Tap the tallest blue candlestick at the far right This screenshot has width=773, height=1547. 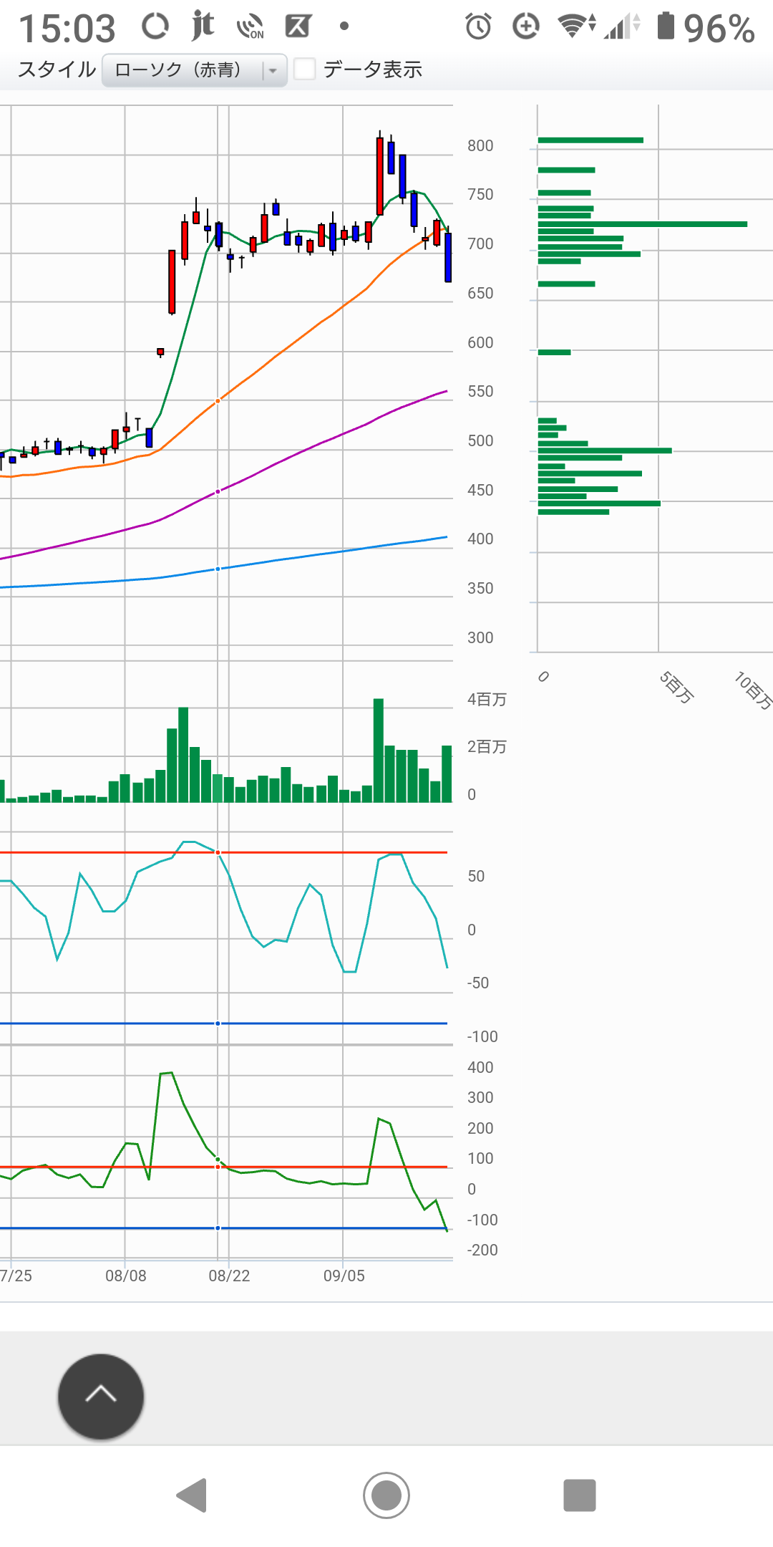coord(448,257)
